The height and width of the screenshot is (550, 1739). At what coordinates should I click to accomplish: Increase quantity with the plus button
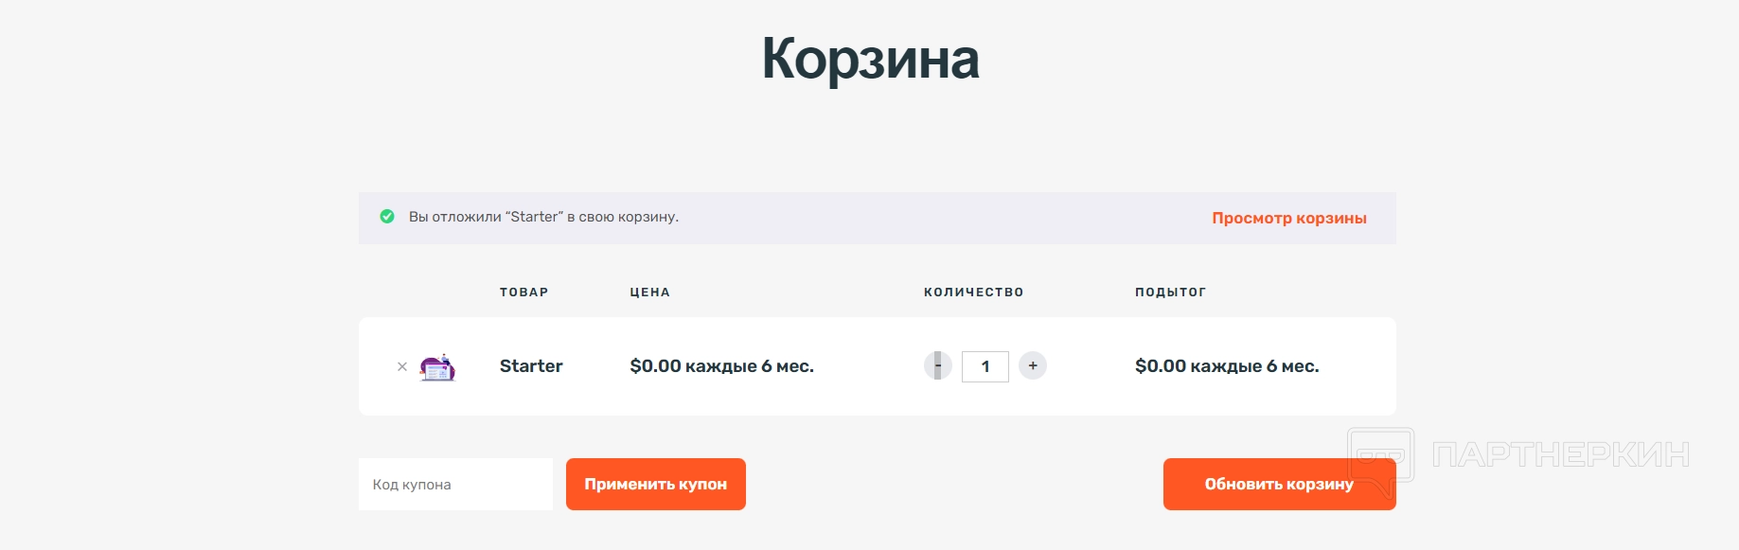pos(1033,365)
